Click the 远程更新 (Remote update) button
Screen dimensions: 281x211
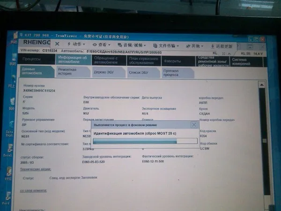(x=222, y=46)
